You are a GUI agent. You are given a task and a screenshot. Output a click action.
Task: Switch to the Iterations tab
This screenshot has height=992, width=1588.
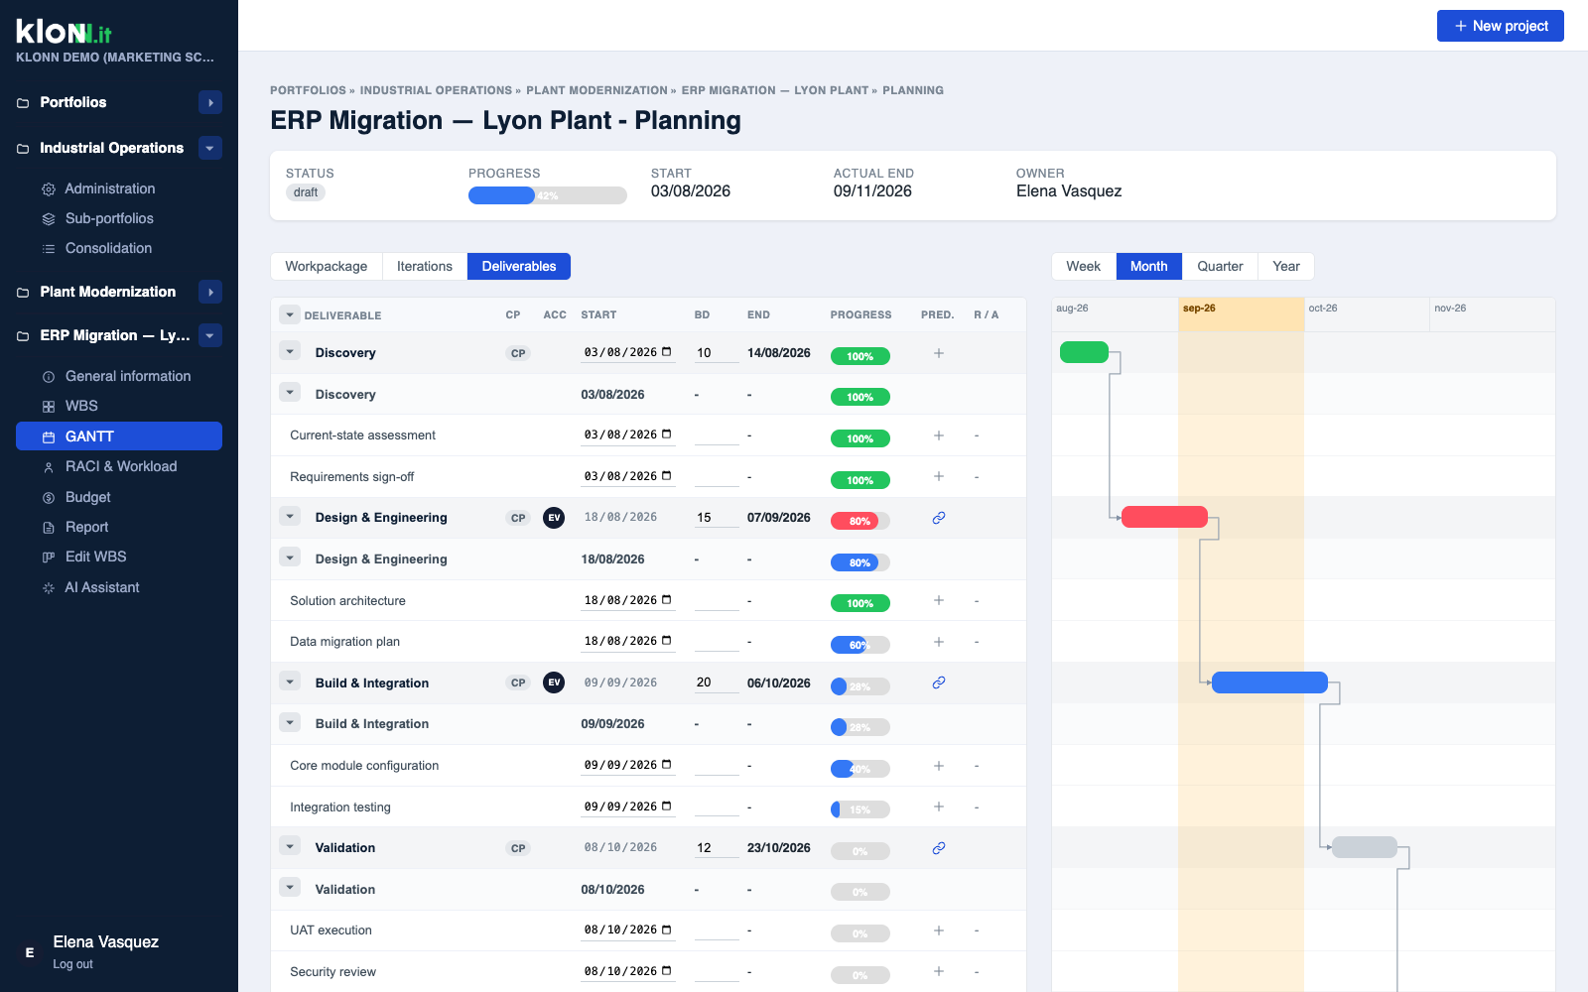(x=425, y=266)
